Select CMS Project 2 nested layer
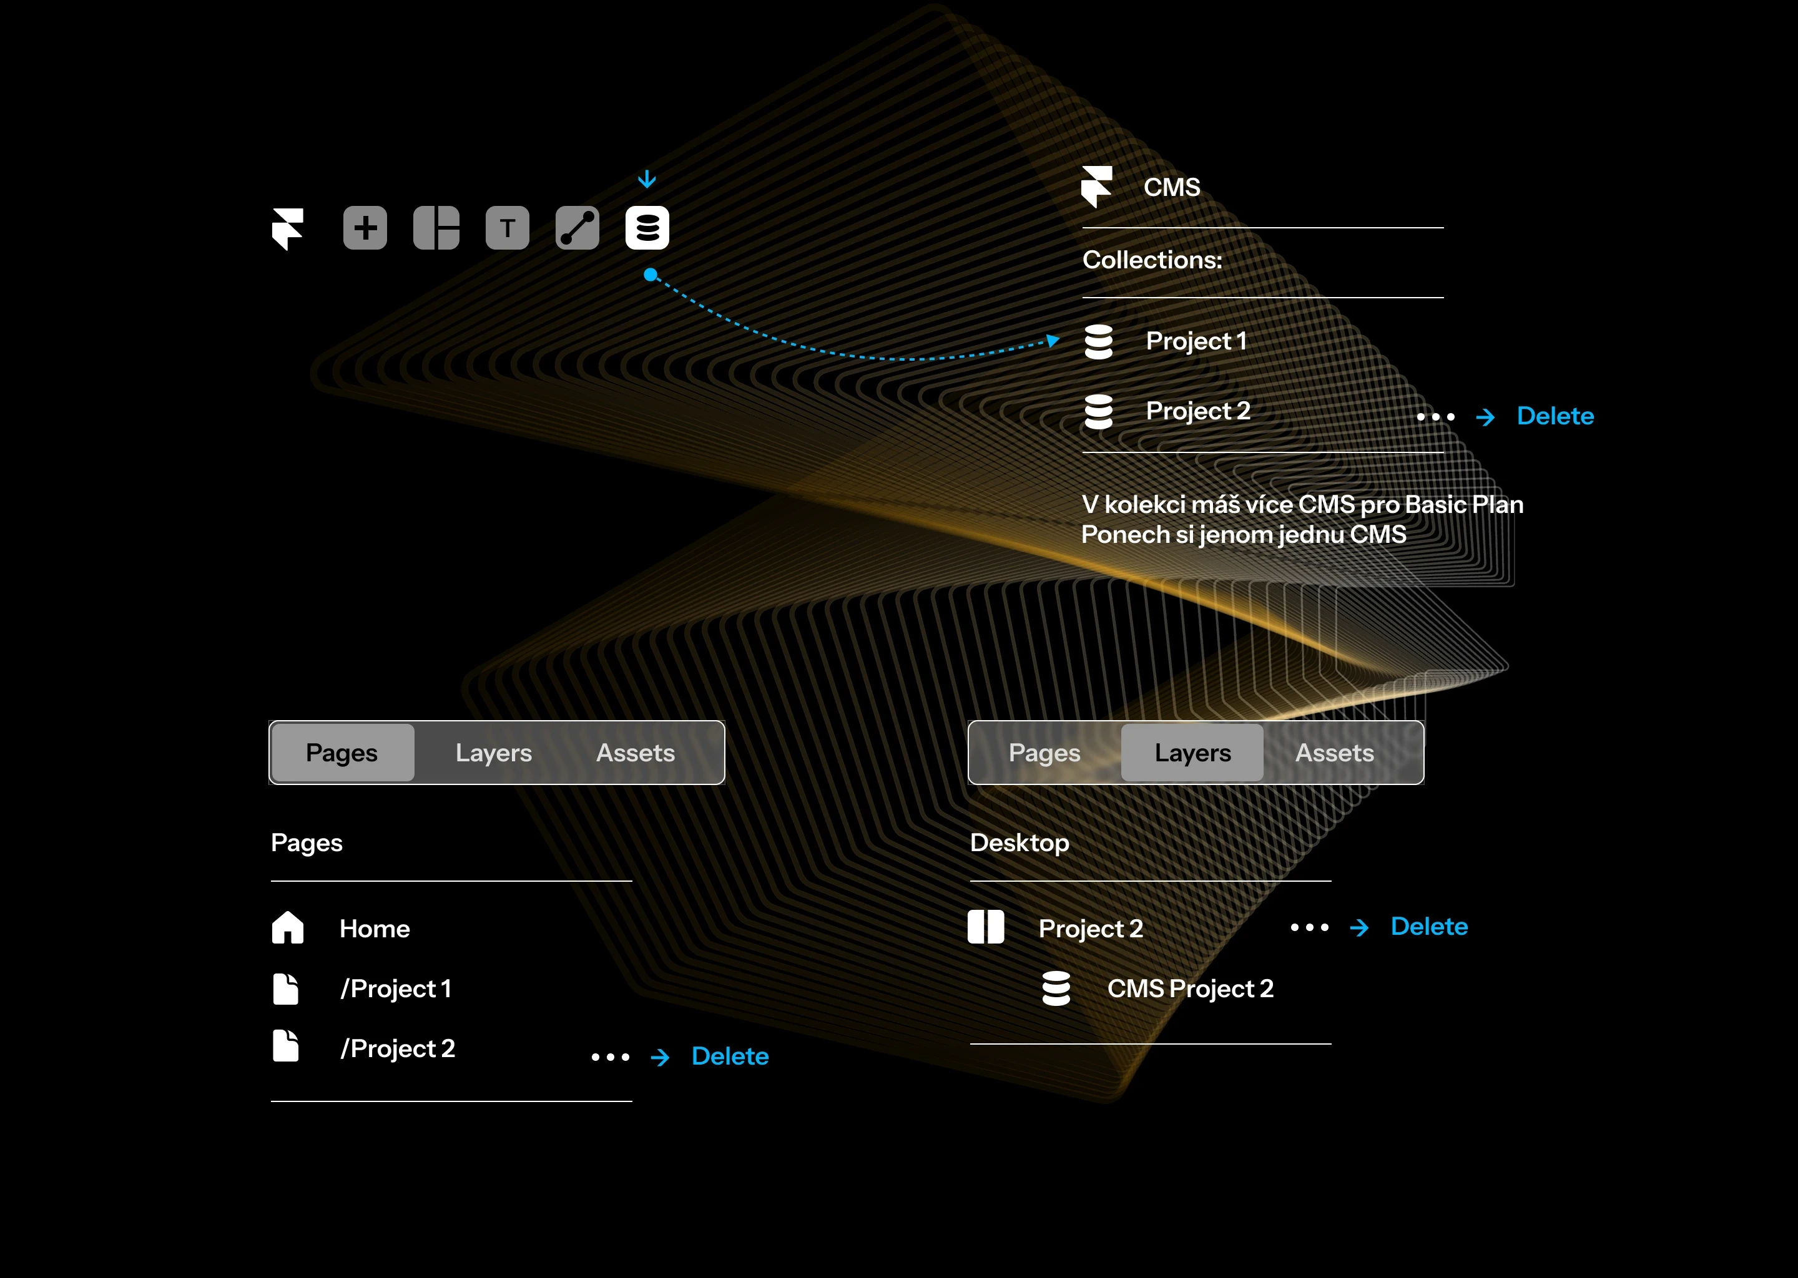The image size is (1798, 1278). coord(1189,988)
